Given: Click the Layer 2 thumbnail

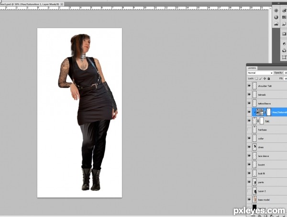Looking at the screenshot, I should [x=254, y=191].
